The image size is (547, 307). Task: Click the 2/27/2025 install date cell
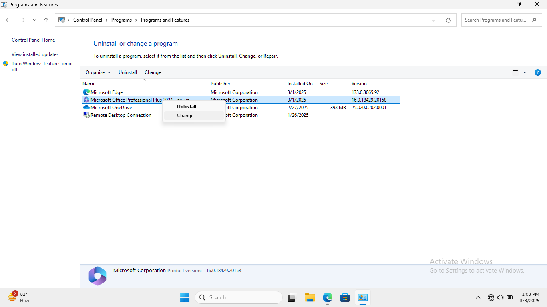point(298,108)
